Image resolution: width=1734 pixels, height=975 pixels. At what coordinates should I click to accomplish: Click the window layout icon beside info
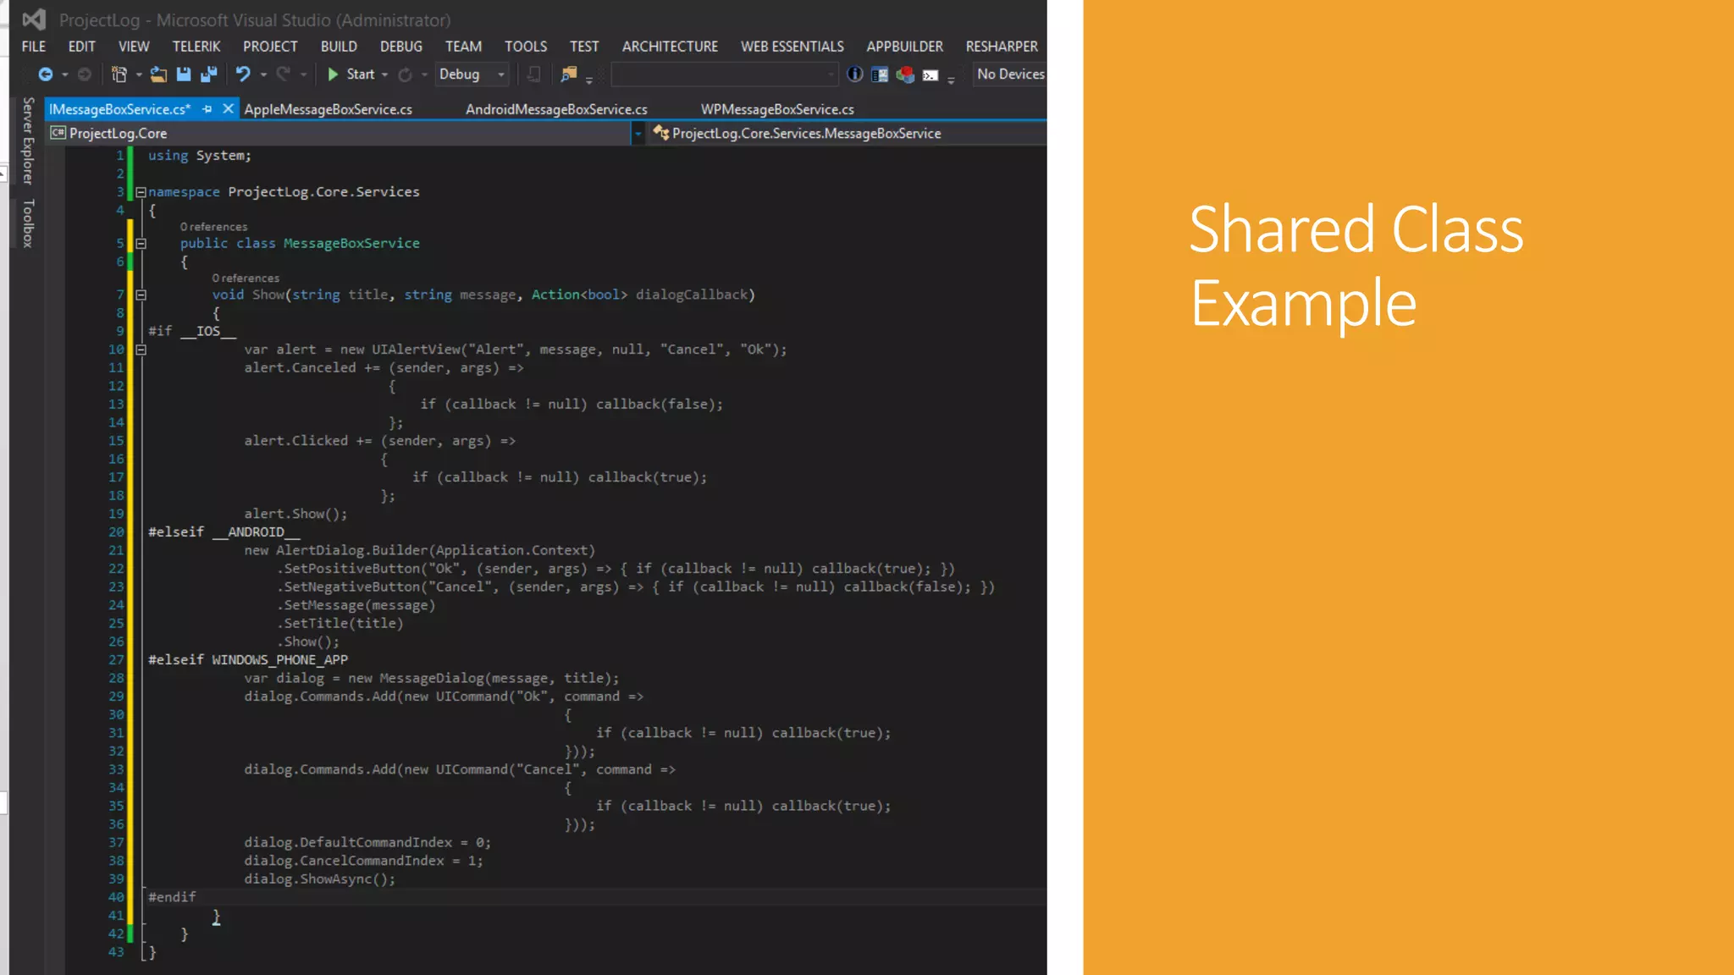(880, 74)
